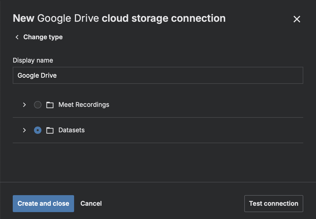Click the selected blue radio indicator icon
Image resolution: width=316 pixels, height=219 pixels.
click(37, 130)
